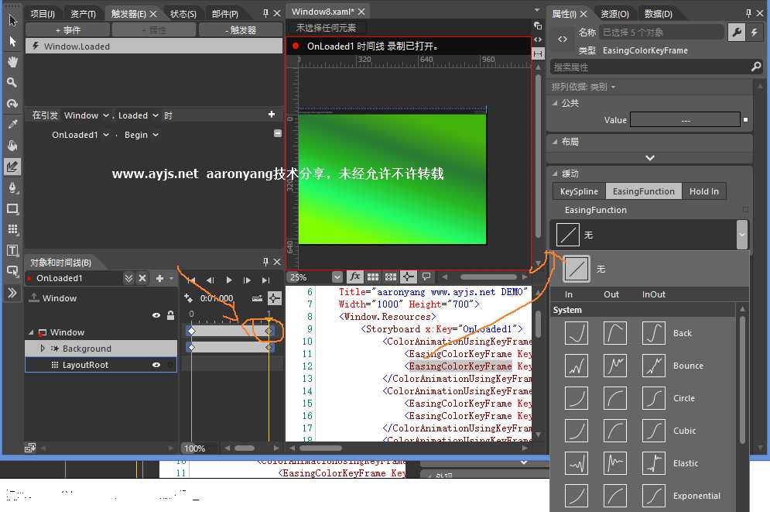Remove the OnLoaded1 Begin action

pos(278,133)
